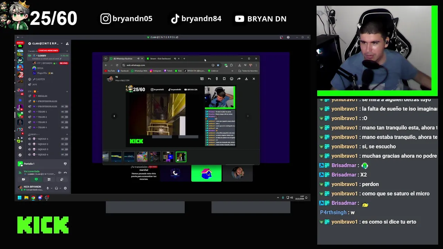Open Discord activities launcher button

(x=49, y=179)
